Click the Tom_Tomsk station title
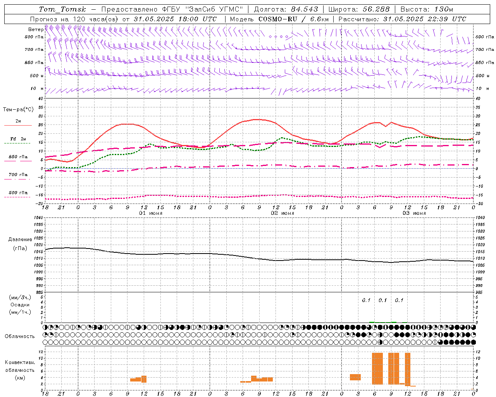496x397 pixels. click(62, 9)
